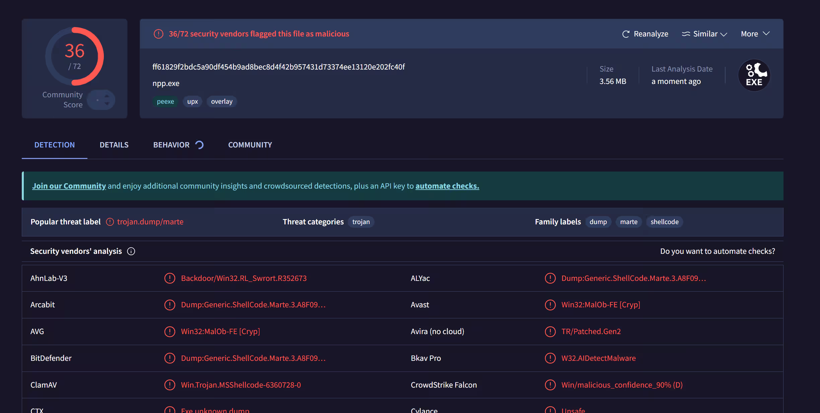Click the EXE file type icon
This screenshot has width=820, height=413.
click(x=754, y=76)
